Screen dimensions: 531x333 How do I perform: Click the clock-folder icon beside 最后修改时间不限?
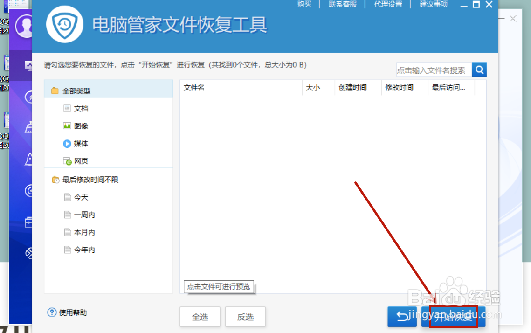pos(55,180)
